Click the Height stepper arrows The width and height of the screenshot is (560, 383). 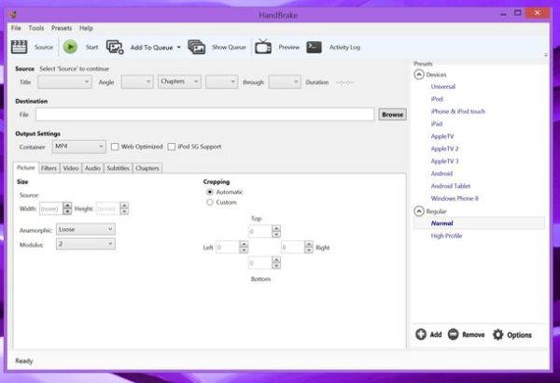(x=124, y=208)
